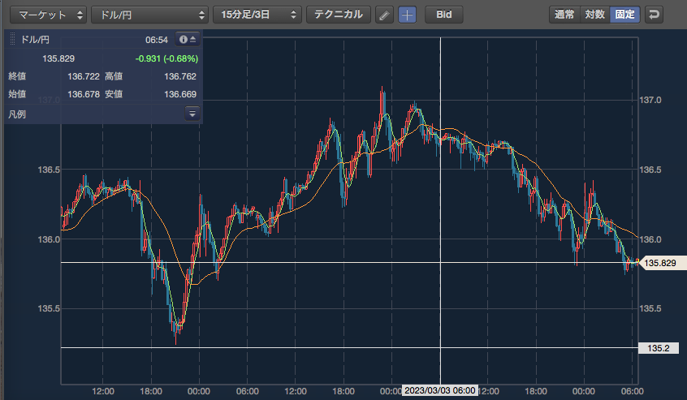Click the 136.669 安値 value
This screenshot has width=687, height=400.
point(180,94)
